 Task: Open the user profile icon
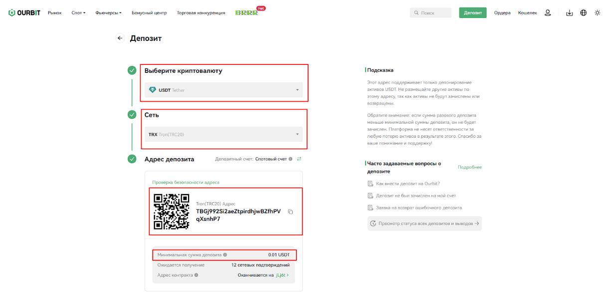click(x=548, y=13)
